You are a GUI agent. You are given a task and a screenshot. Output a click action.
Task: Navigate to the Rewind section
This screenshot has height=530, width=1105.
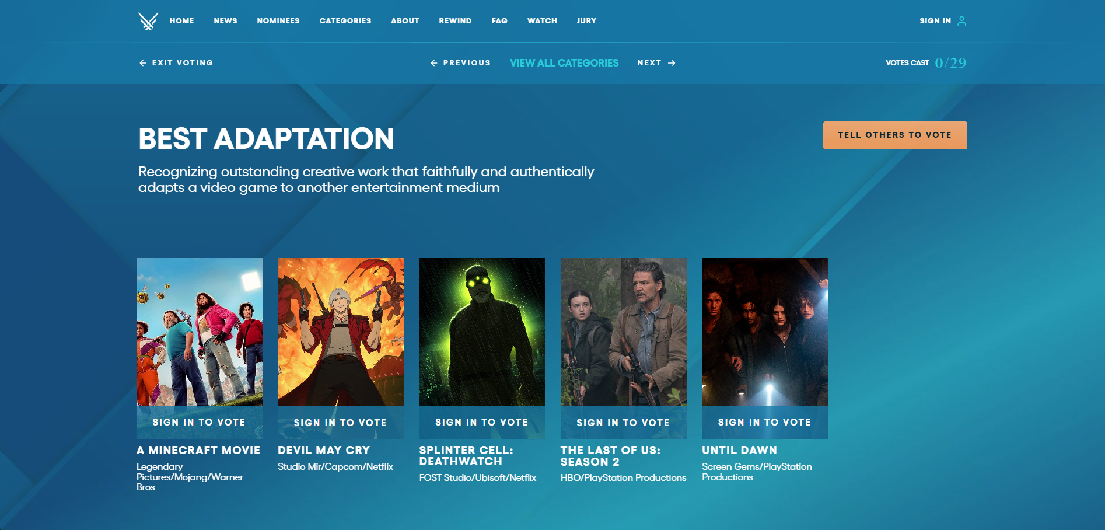click(455, 21)
